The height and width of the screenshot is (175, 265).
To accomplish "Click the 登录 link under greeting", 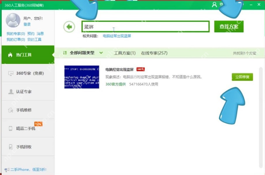I will tap(27, 24).
